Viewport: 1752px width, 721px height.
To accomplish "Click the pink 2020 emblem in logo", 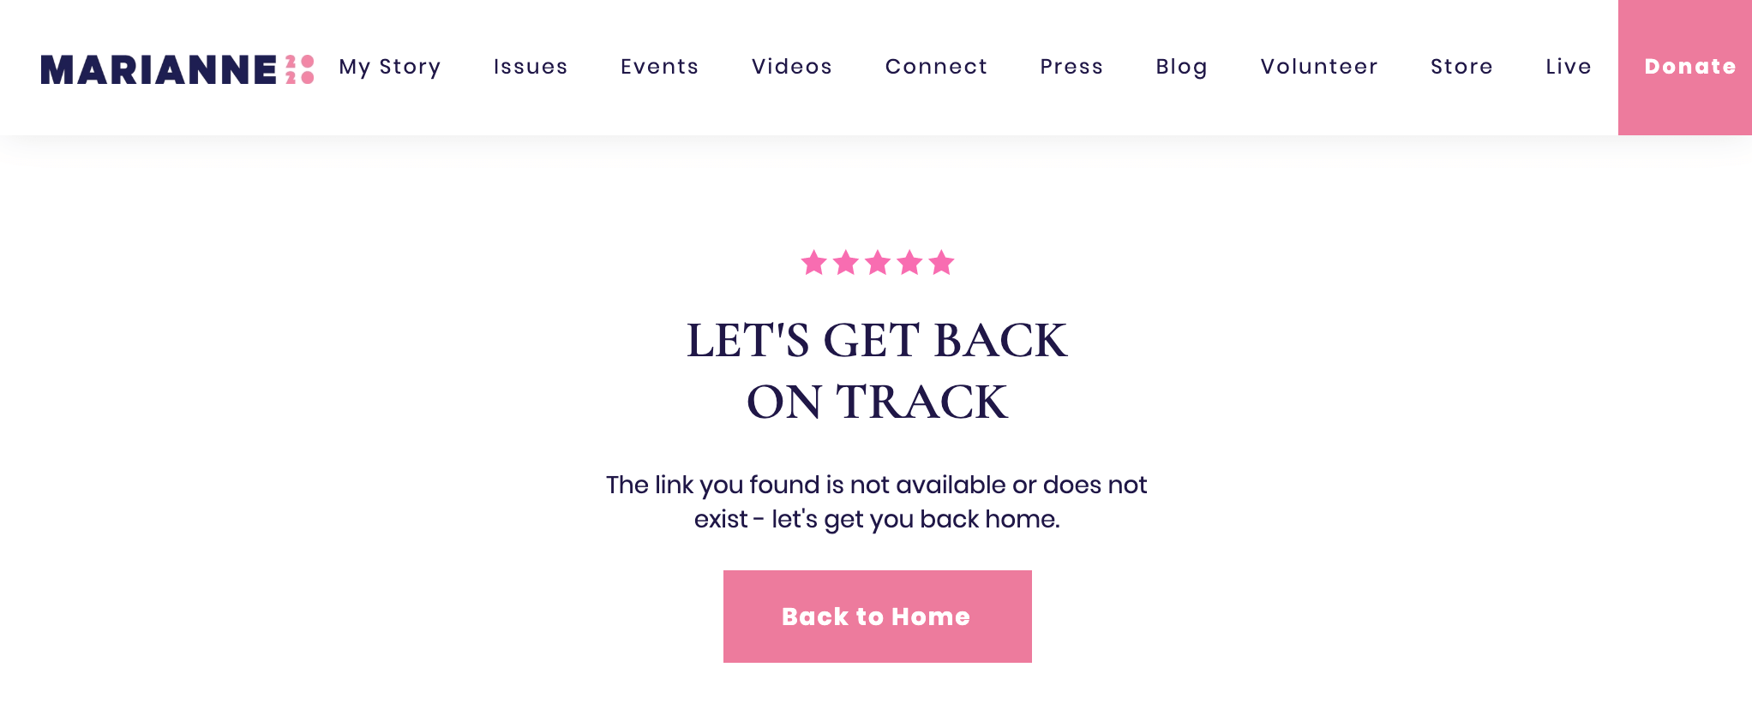I will pos(300,69).
